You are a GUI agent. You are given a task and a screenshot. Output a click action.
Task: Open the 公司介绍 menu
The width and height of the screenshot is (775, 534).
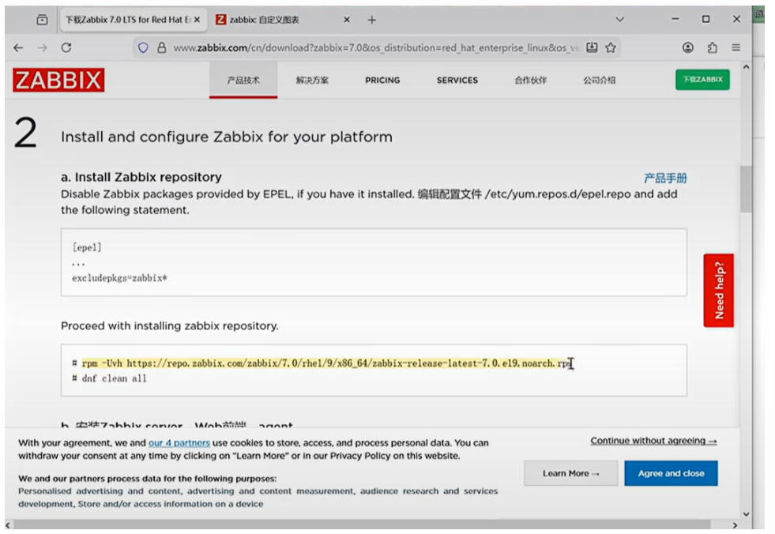(x=599, y=80)
